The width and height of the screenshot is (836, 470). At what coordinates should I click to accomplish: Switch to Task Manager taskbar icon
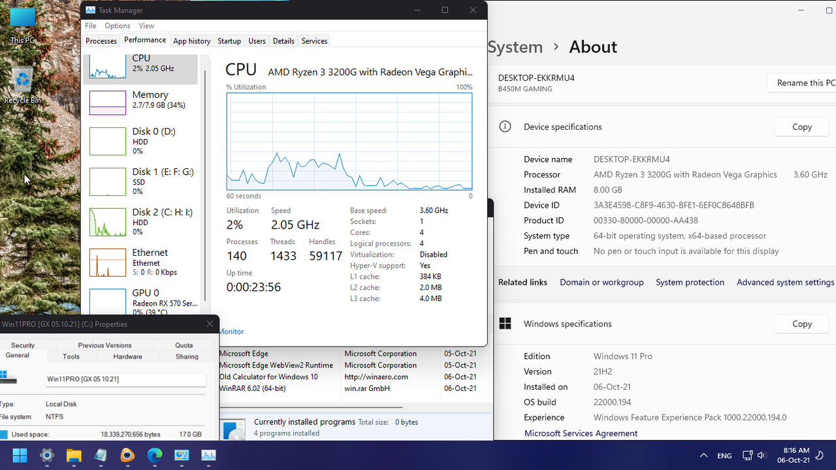click(208, 455)
